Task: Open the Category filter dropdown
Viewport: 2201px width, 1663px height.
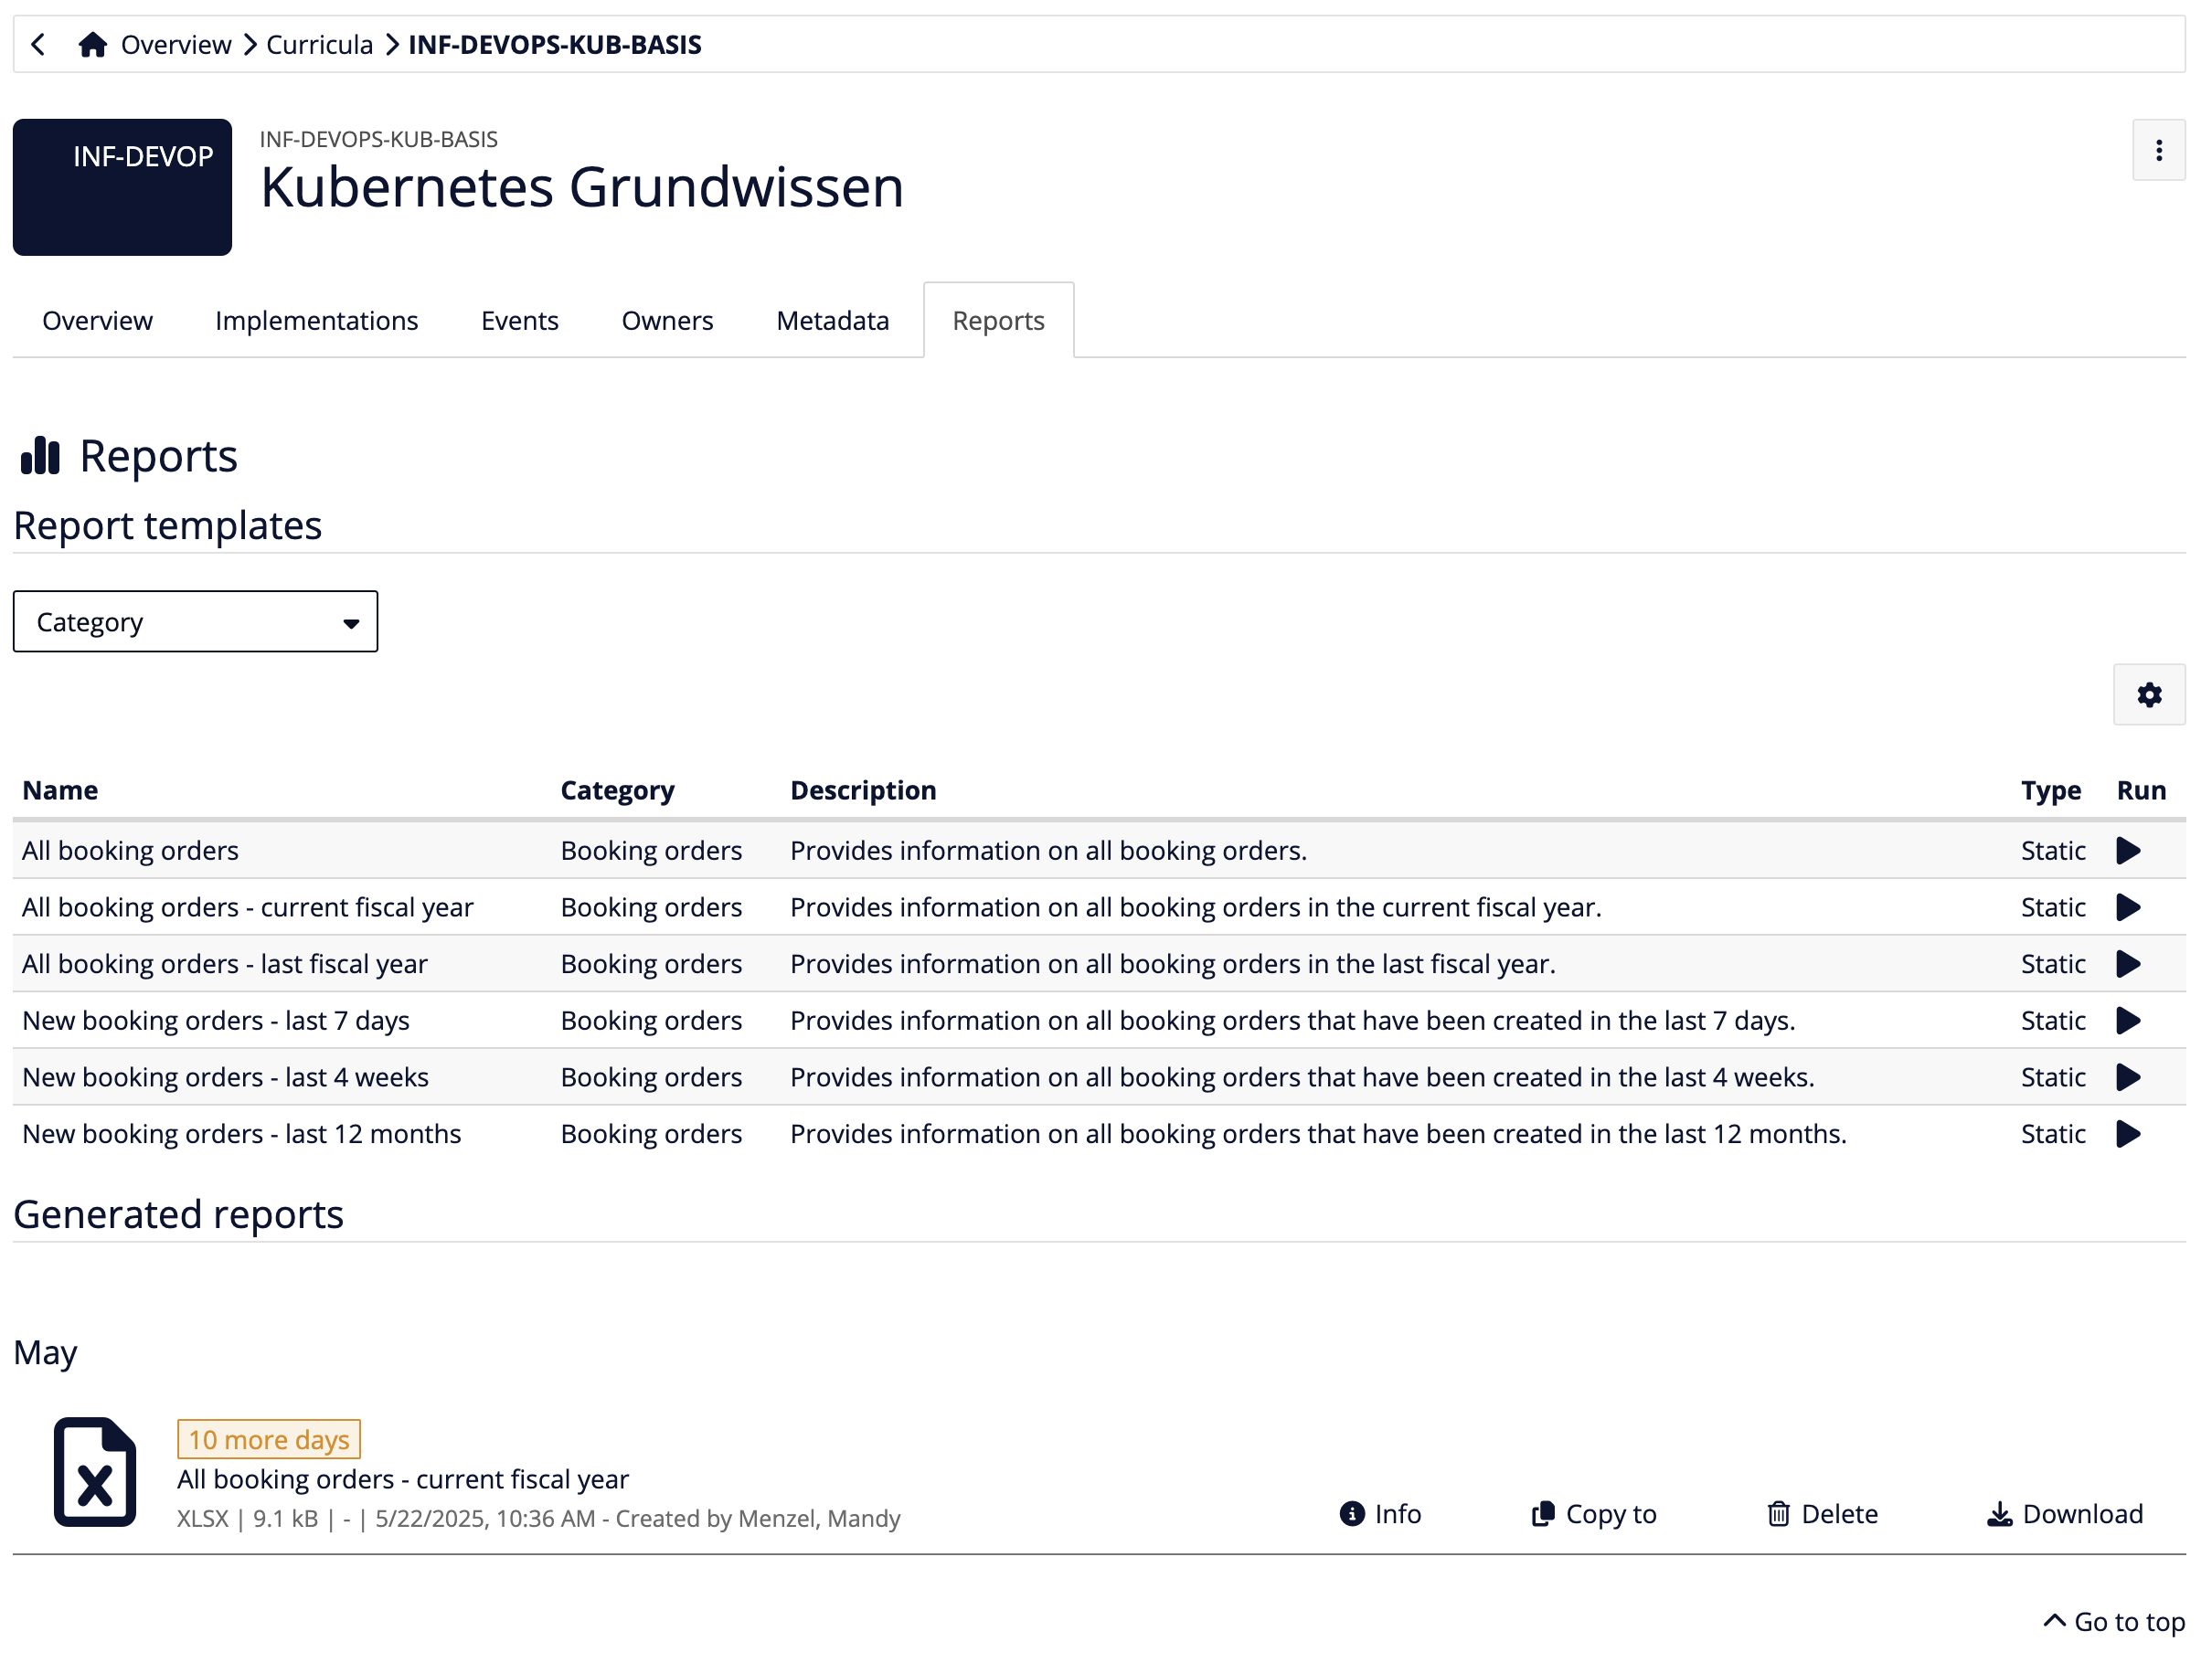Action: pyautogui.click(x=195, y=620)
